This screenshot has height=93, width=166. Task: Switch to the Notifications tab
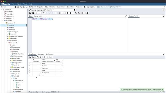50,54
